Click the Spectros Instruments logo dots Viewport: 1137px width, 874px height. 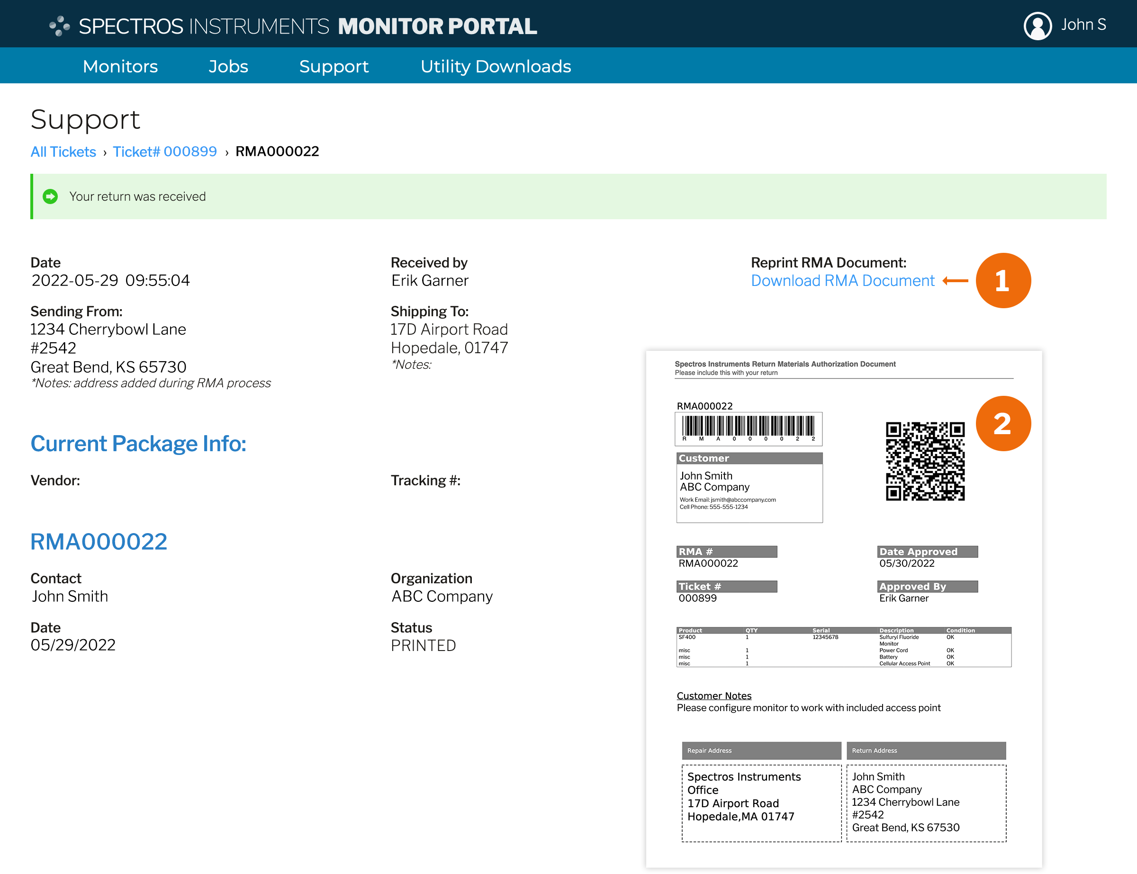click(59, 26)
